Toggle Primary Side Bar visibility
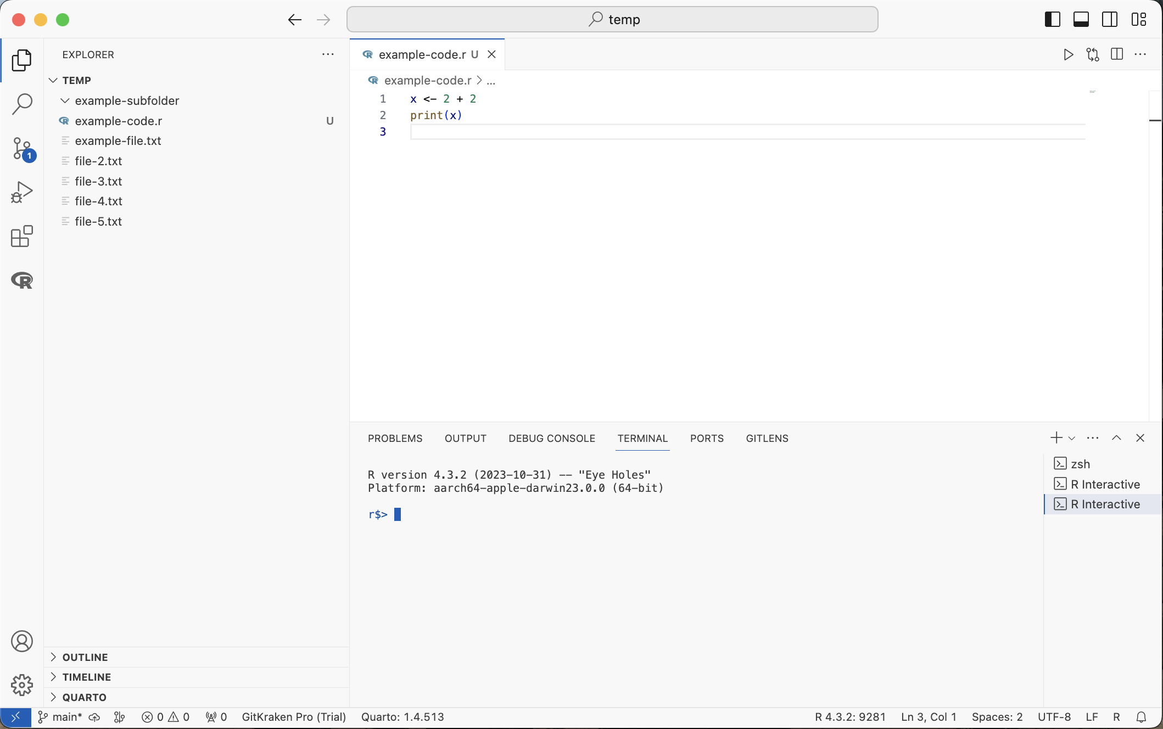 [x=1052, y=20]
